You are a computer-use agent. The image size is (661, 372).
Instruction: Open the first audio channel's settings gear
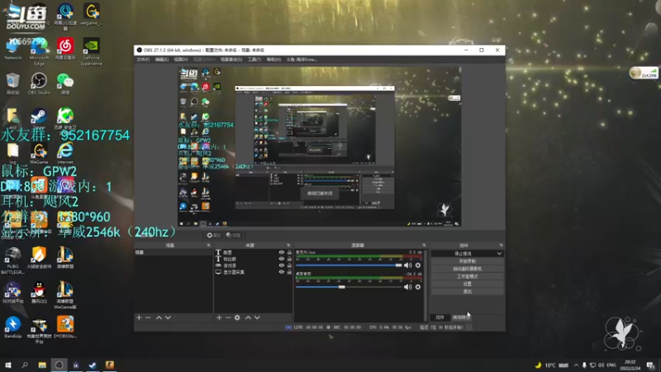pos(418,265)
